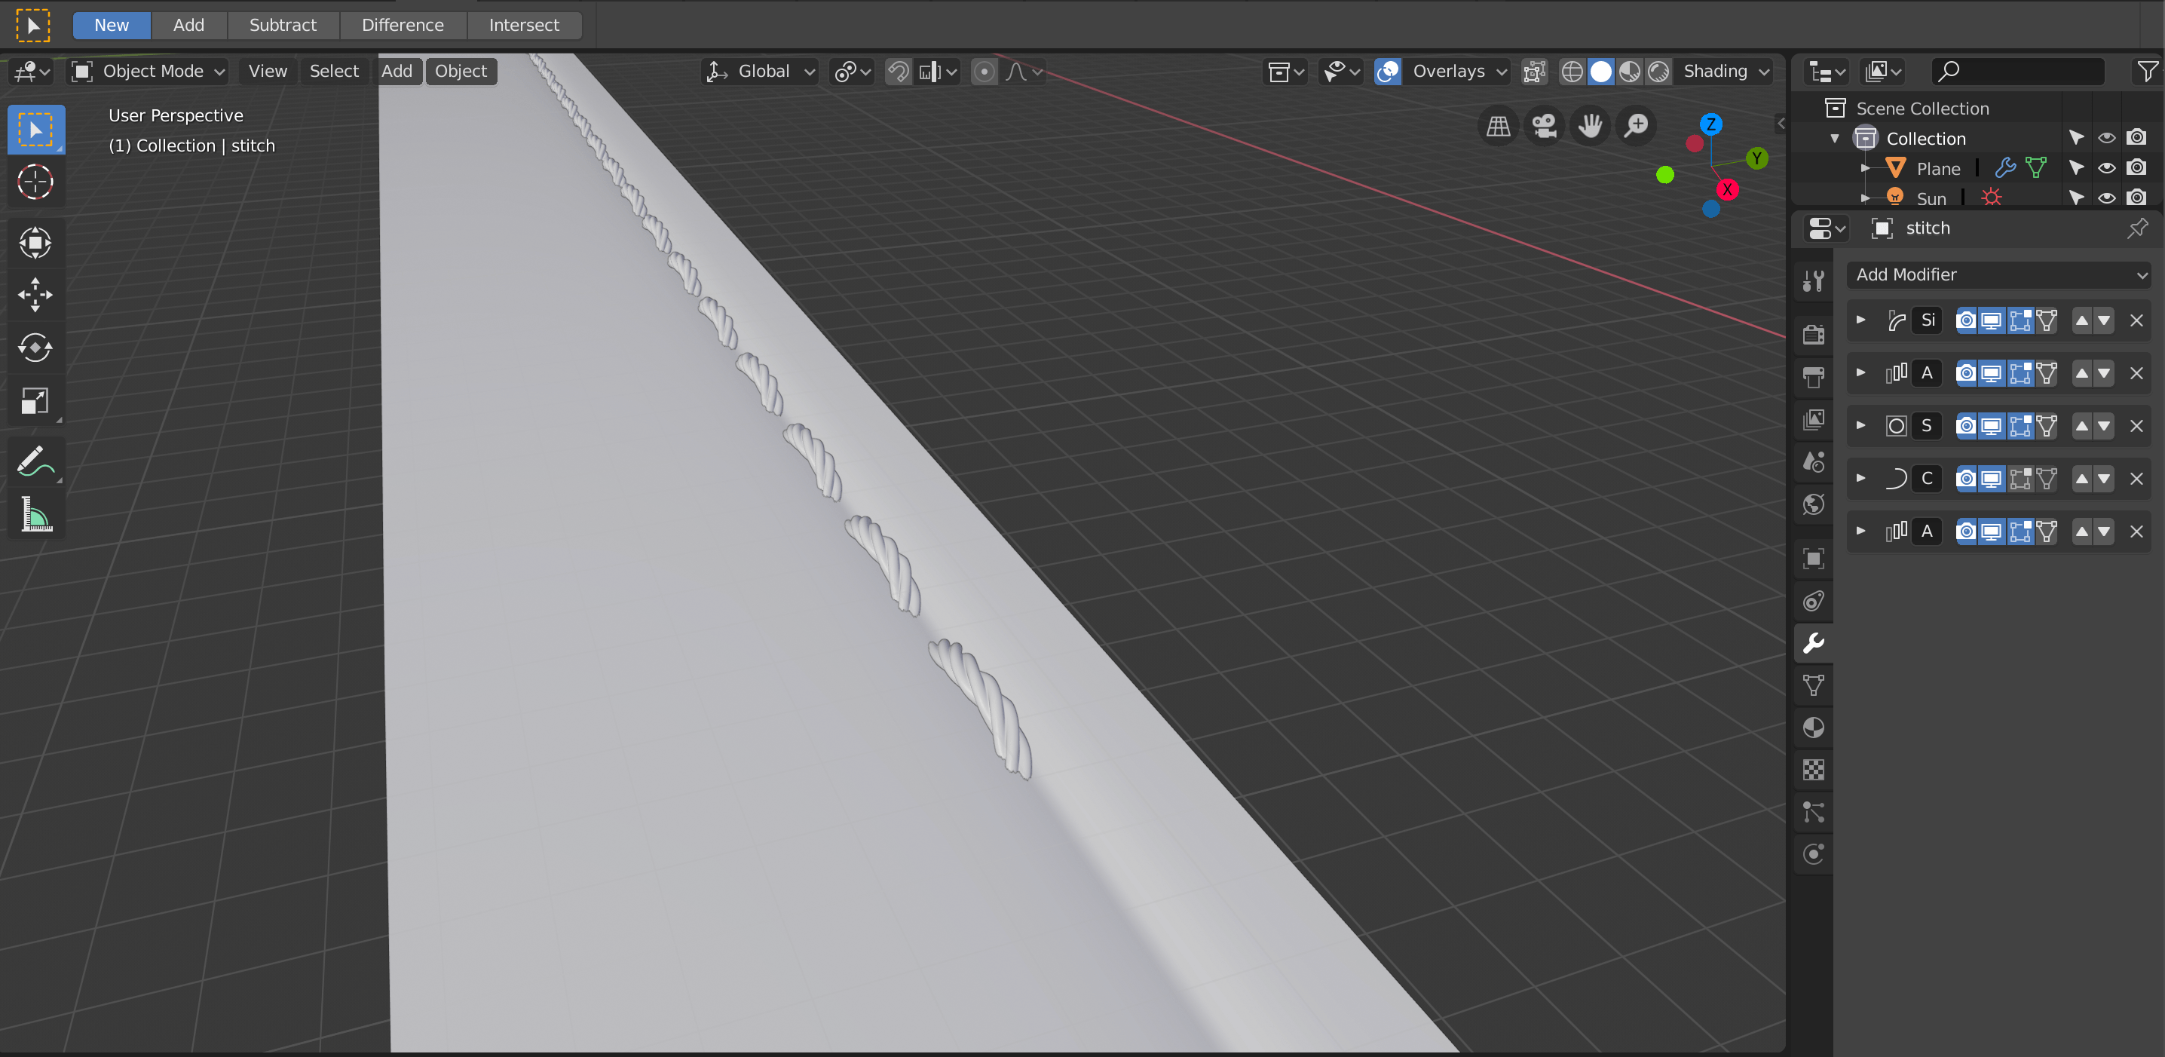Open the Shading options dropdown
Image resolution: width=2165 pixels, height=1057 pixels.
1726,72
